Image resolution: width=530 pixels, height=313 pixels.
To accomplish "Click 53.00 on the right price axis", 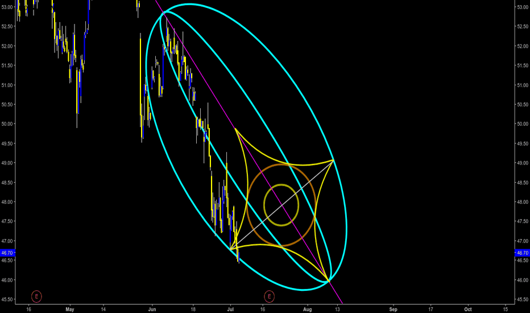I will (523, 7).
